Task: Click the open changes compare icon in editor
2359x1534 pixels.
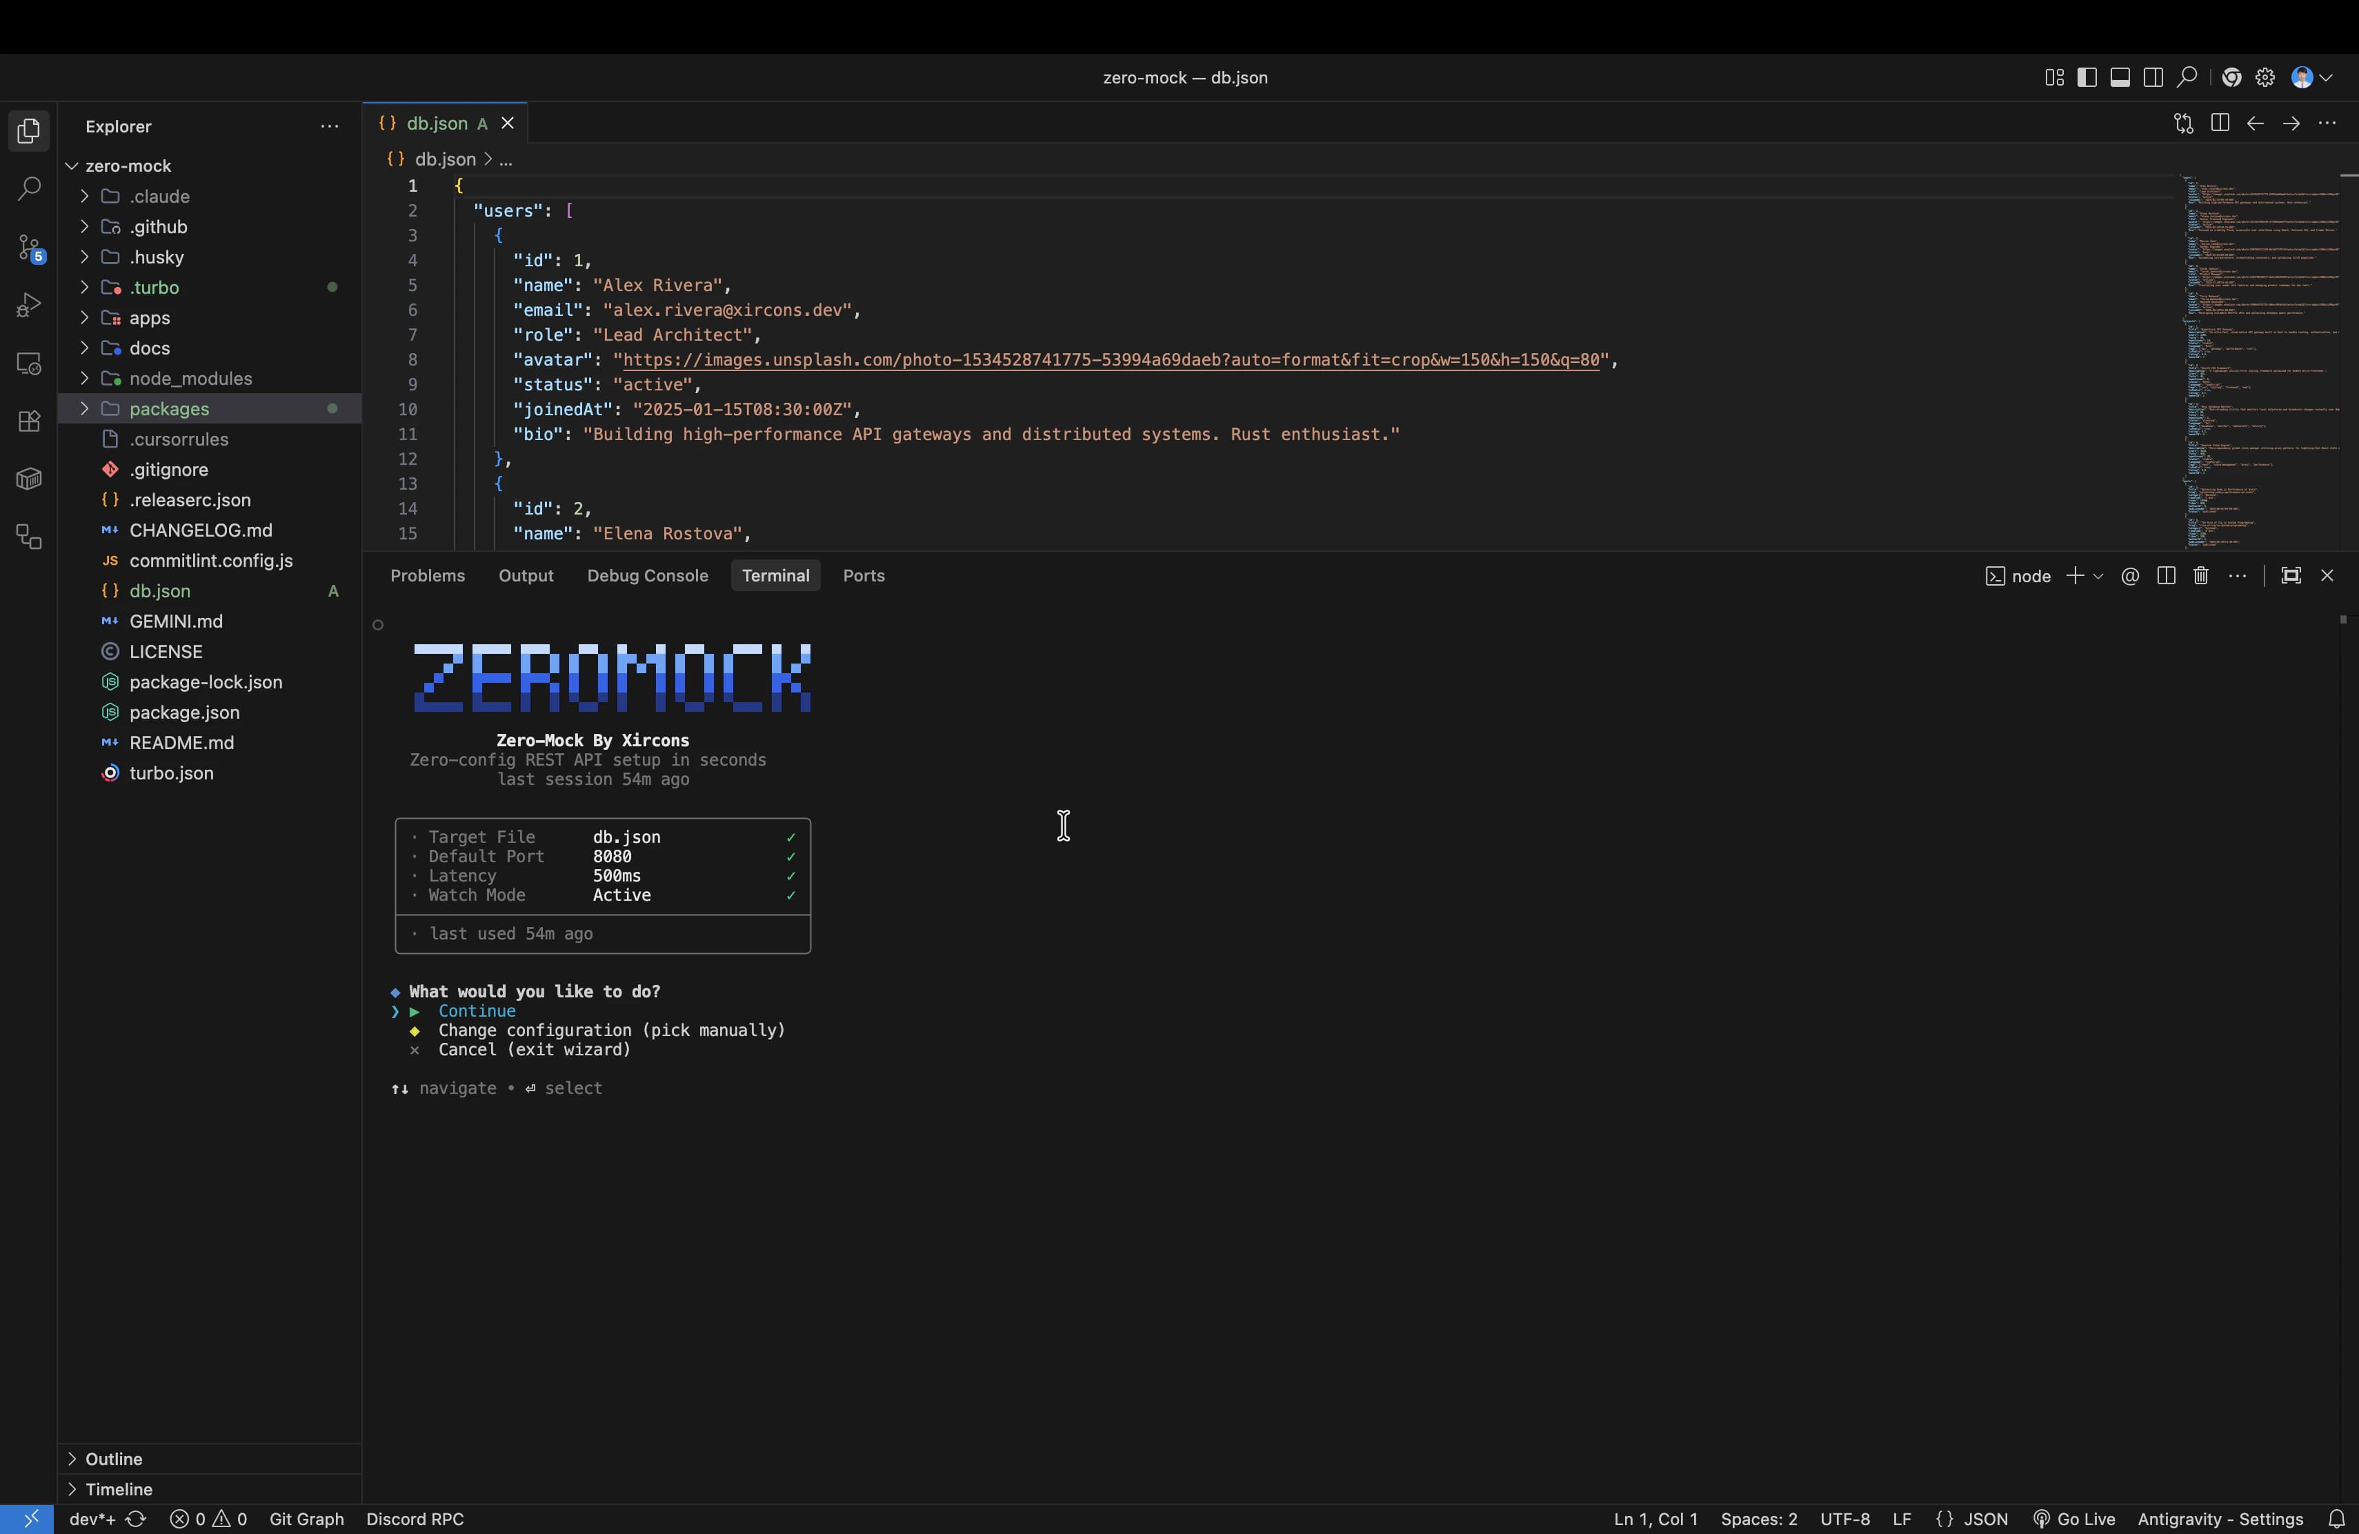Action: tap(2182, 123)
